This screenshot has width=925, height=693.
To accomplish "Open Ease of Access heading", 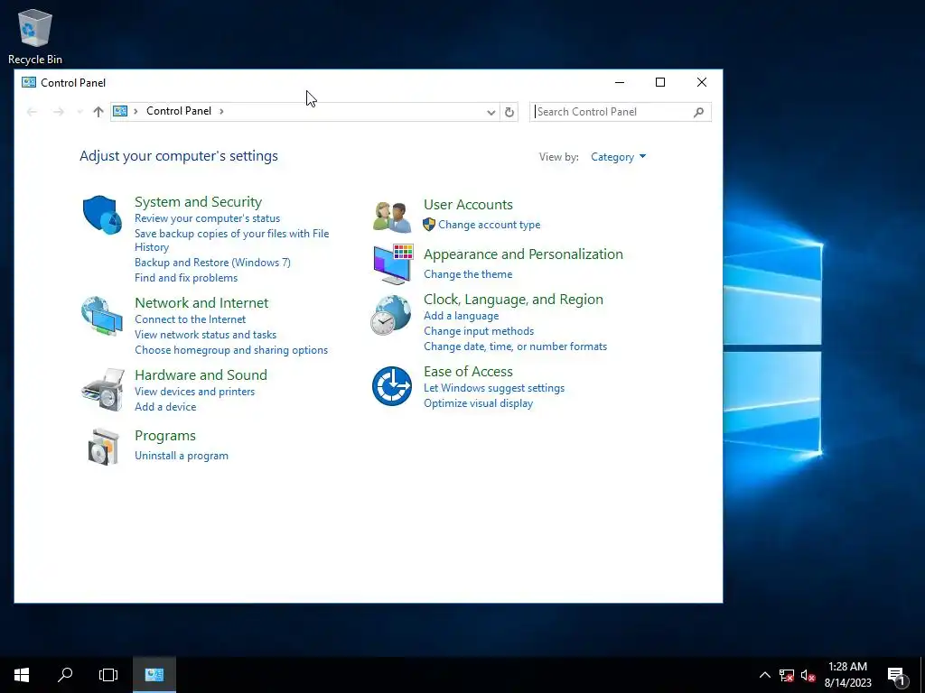I will [x=469, y=371].
